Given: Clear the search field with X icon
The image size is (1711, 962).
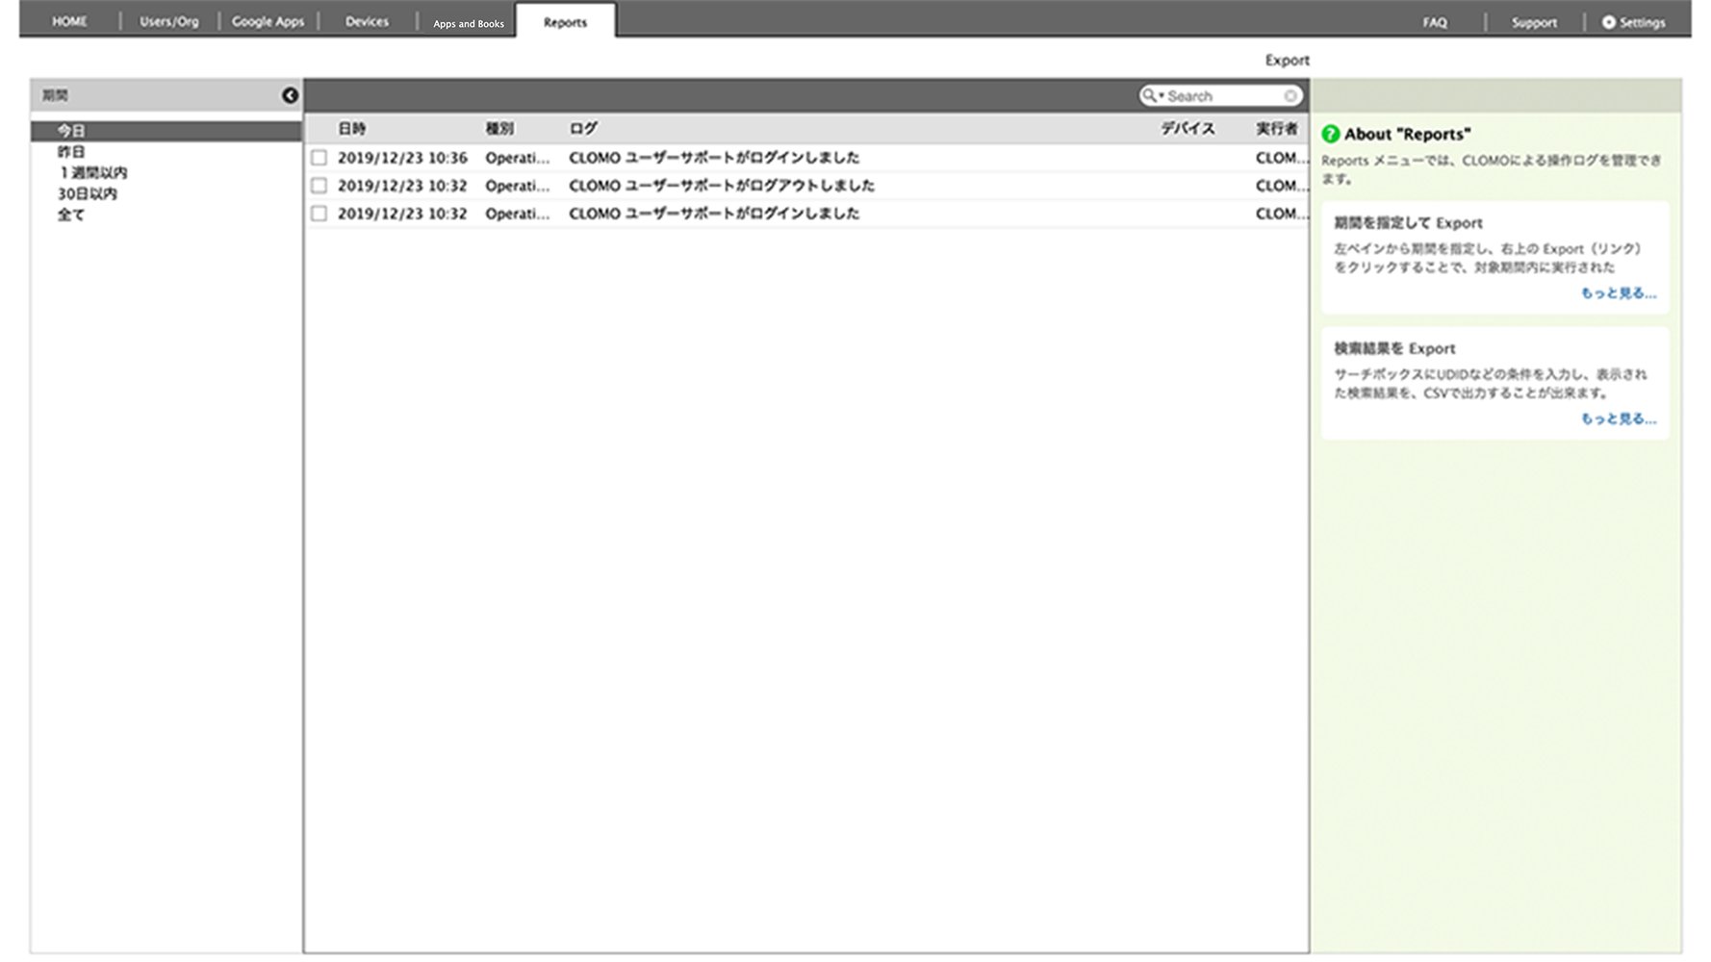Looking at the screenshot, I should click(1290, 95).
